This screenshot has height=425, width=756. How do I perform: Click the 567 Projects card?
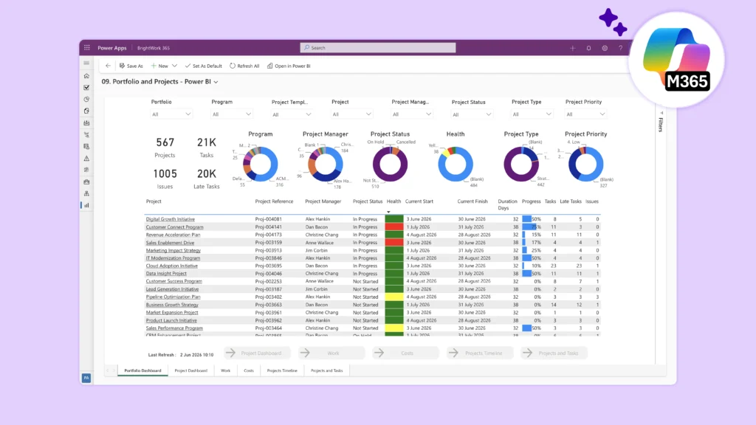(x=165, y=147)
